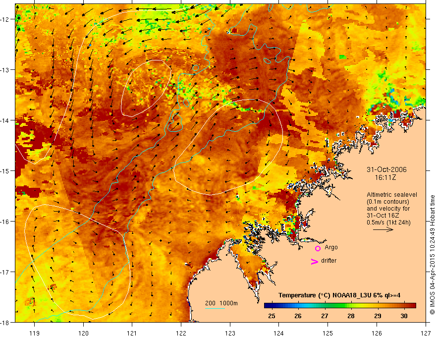Click the colorbar value 30
Screen dimensions: 436x337
pyautogui.click(x=404, y=316)
